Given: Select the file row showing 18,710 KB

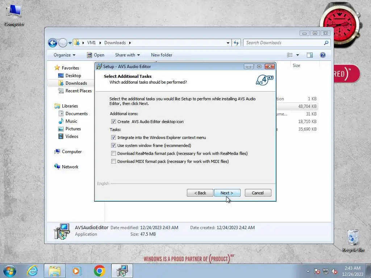Looking at the screenshot, I should coord(297,122).
